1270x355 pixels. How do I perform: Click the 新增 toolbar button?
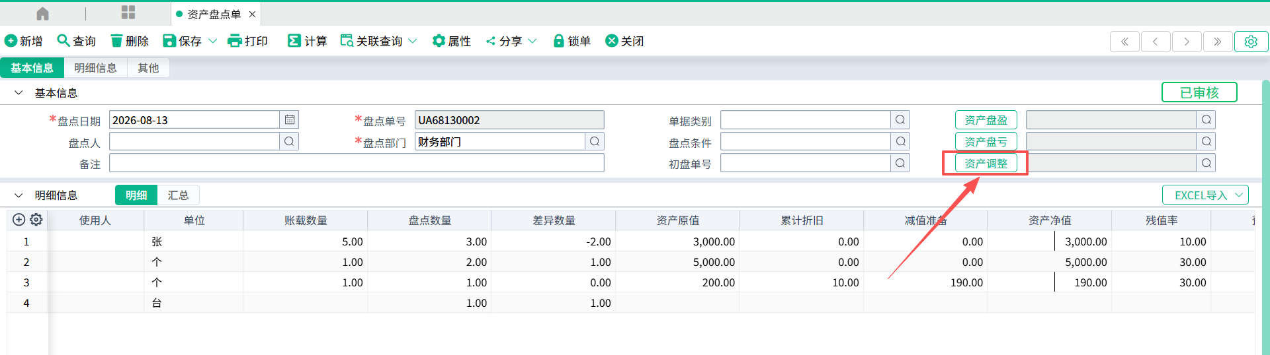(x=24, y=41)
